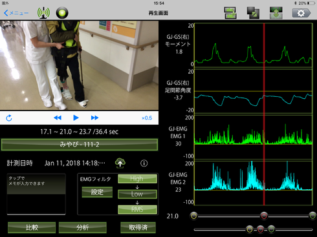The height and width of the screenshot is (237, 317).
Task: Tap the red playback cursor line in graphs
Action: pyautogui.click(x=264, y=114)
